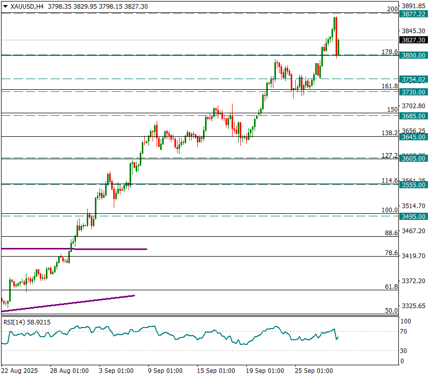This screenshot has width=431, height=377.
Task: Select the Fibonacci 178.6 level label
Action: click(x=390, y=52)
